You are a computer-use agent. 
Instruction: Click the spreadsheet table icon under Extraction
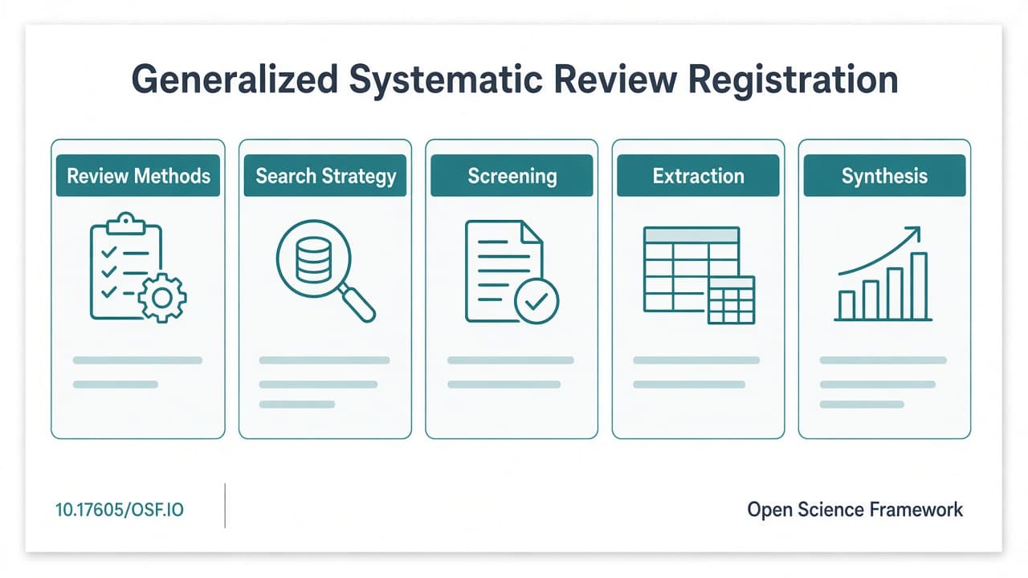click(x=699, y=275)
